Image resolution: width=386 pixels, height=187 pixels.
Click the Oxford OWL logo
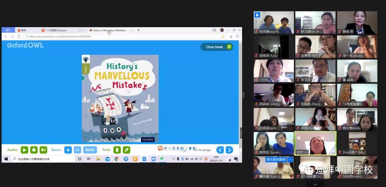[25, 45]
